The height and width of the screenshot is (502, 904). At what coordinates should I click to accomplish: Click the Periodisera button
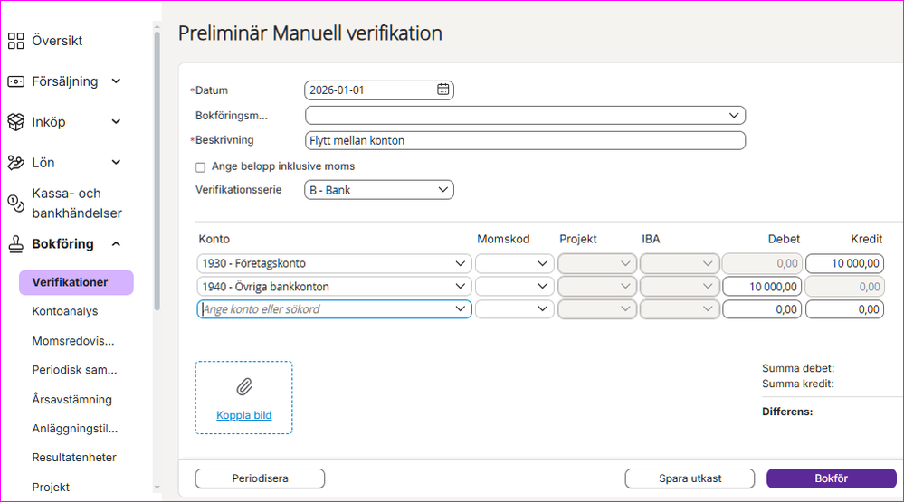click(260, 478)
